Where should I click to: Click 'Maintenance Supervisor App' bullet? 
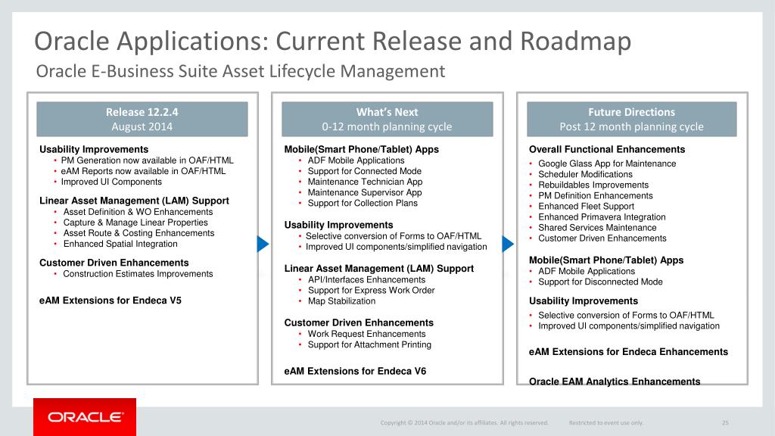pyautogui.click(x=365, y=192)
